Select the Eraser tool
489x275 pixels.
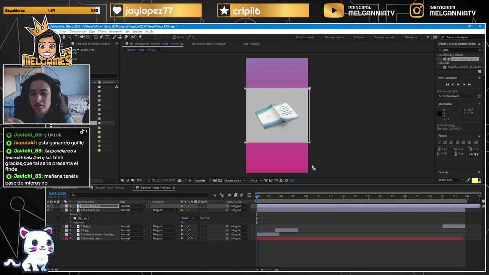(126, 37)
